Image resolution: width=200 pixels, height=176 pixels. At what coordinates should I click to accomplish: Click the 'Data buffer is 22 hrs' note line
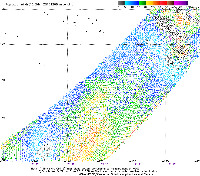pyautogui.click(x=98, y=171)
